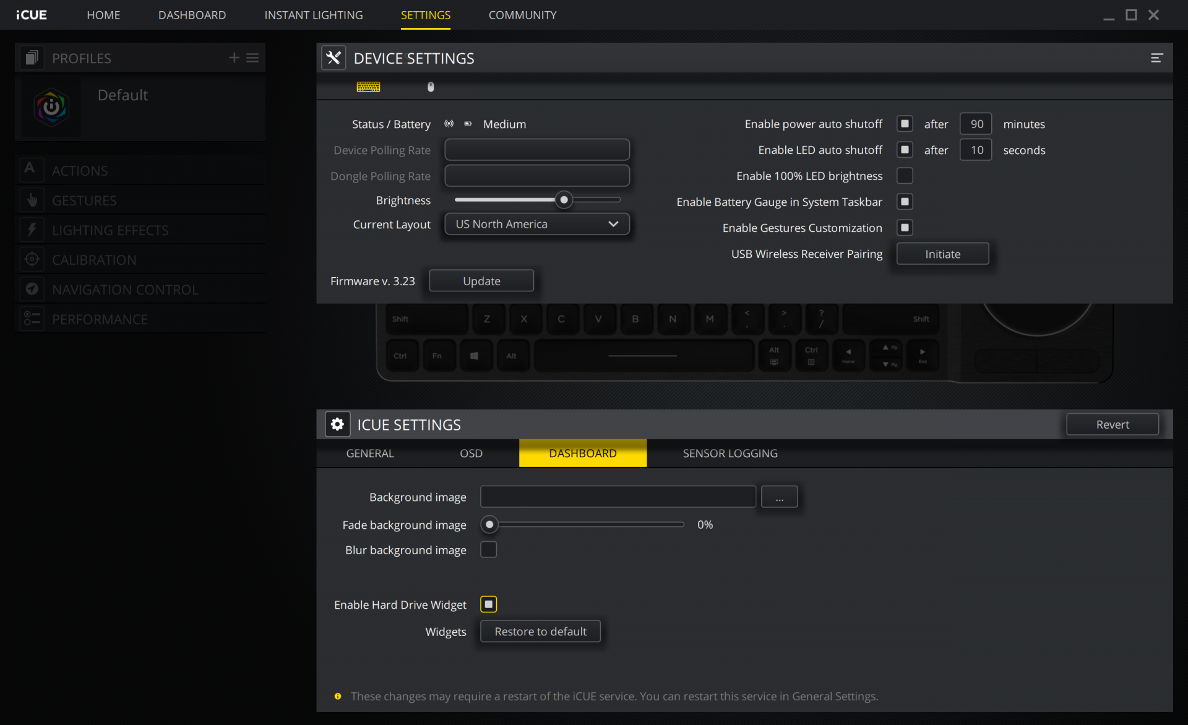This screenshot has height=725, width=1188.
Task: Open the Device Settings panel menu icon
Action: (1156, 58)
